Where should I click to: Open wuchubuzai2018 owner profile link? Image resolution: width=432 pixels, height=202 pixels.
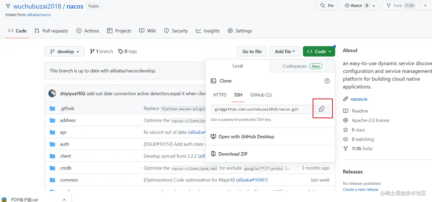(x=37, y=6)
